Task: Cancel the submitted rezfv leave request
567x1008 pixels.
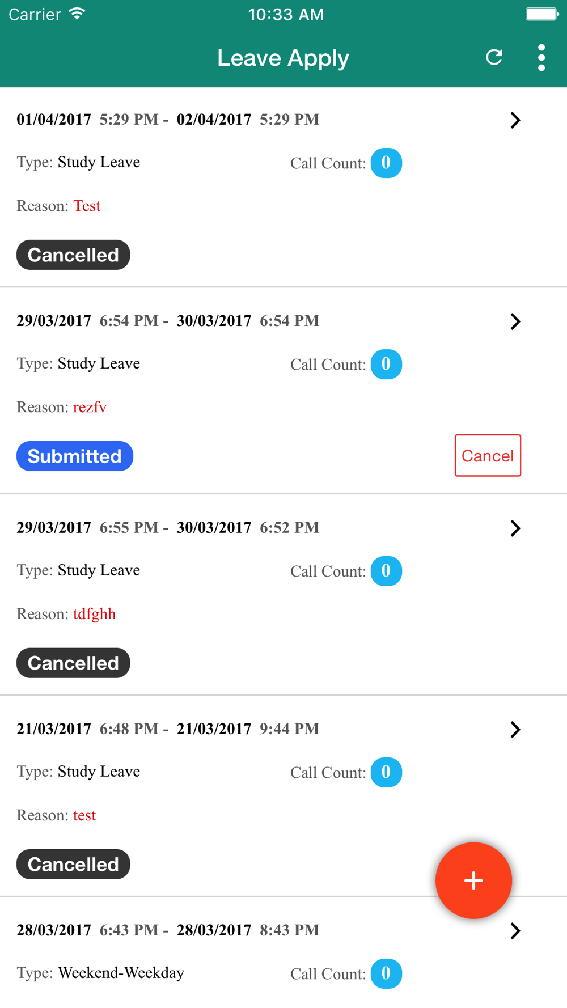Action: [x=488, y=456]
